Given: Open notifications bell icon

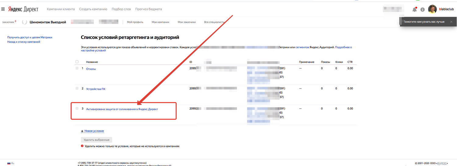Looking at the screenshot, I should pyautogui.click(x=415, y=9).
